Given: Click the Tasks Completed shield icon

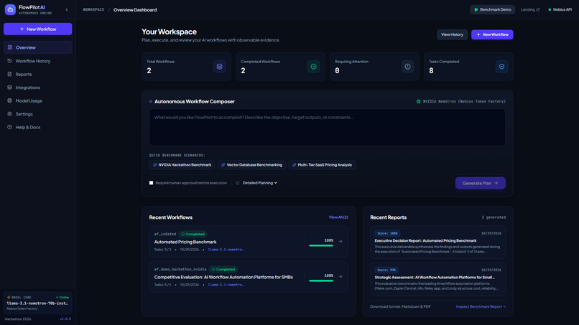Looking at the screenshot, I should [x=501, y=67].
